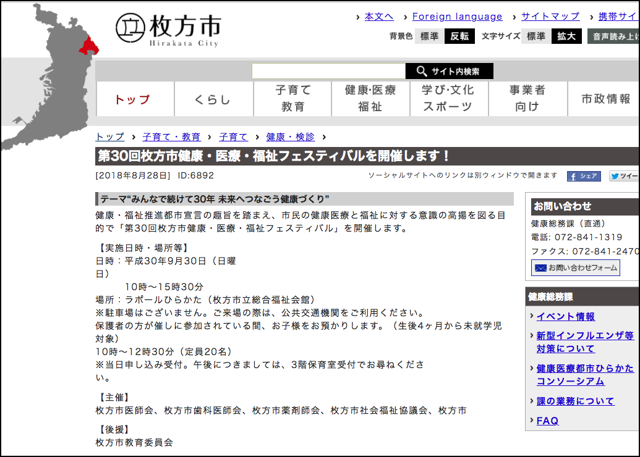Start 音声読み上げ voice reading

[x=613, y=36]
